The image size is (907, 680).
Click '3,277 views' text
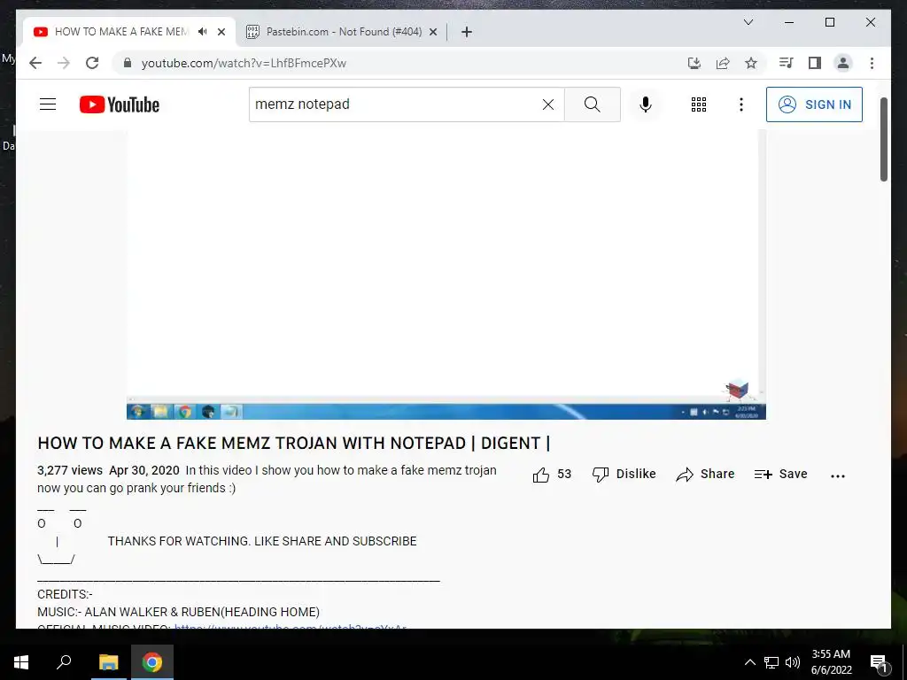coord(70,471)
